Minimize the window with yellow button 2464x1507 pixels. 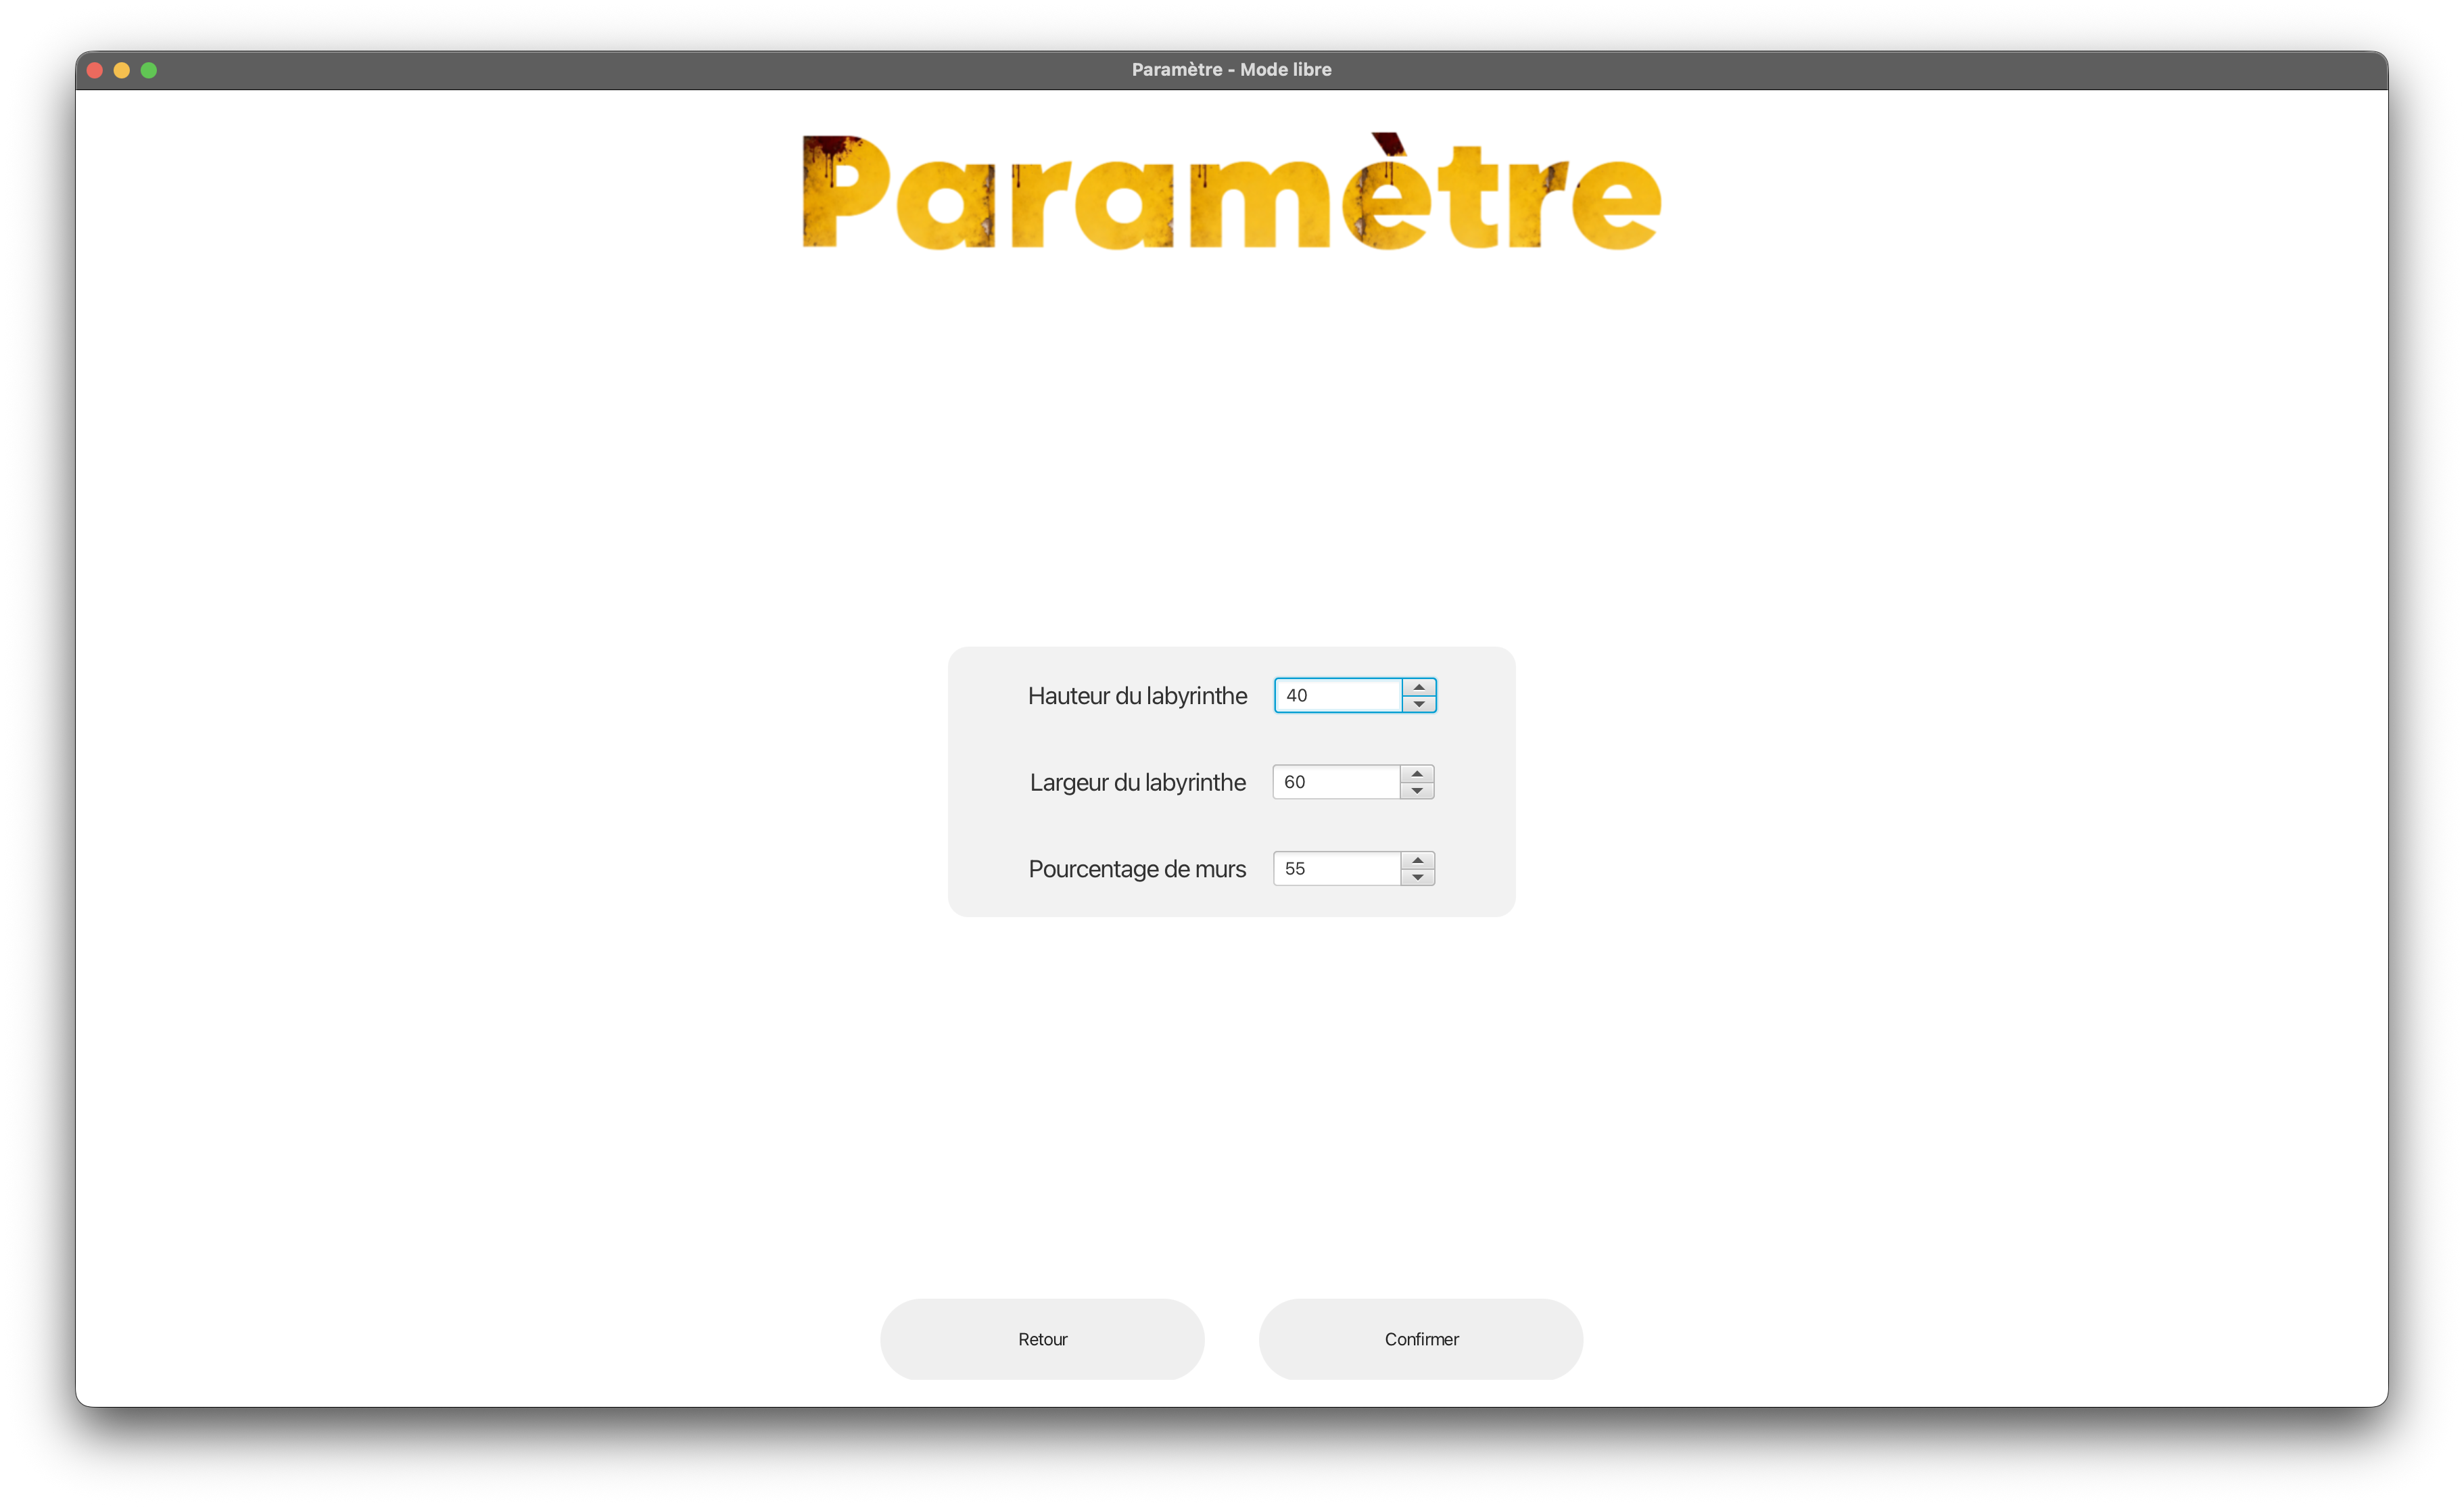point(122,70)
